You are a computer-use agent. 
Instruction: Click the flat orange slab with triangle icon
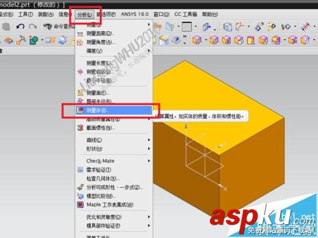[276, 40]
